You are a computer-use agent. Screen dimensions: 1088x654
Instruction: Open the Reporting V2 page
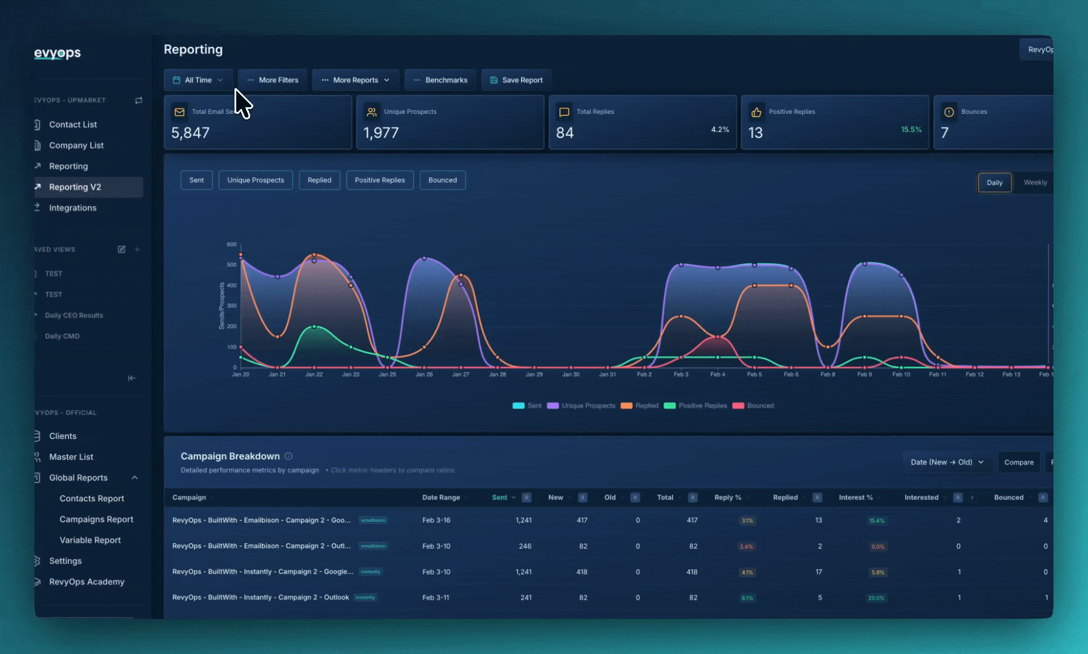75,187
